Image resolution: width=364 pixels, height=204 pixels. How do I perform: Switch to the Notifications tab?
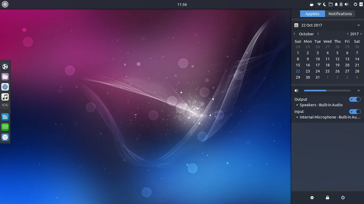click(340, 14)
